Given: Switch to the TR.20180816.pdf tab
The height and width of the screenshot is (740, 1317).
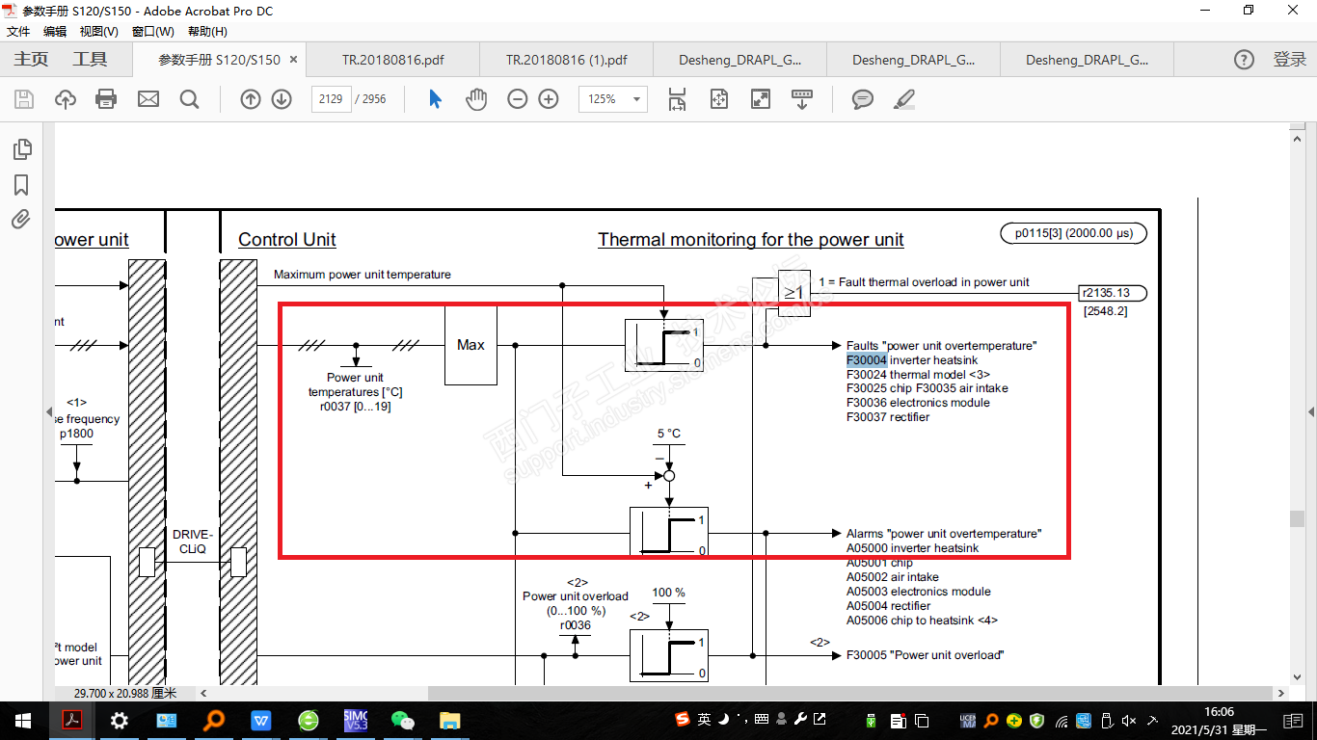Looking at the screenshot, I should [x=393, y=60].
